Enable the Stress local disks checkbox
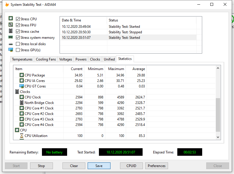Viewport: 234px width, 174px height. tap(18, 44)
